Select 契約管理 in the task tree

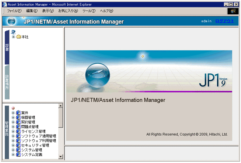[x=28, y=122]
